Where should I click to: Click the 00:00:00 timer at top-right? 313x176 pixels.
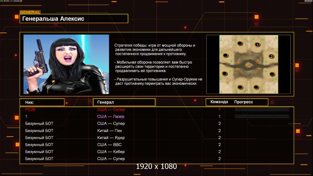(x=308, y=1)
